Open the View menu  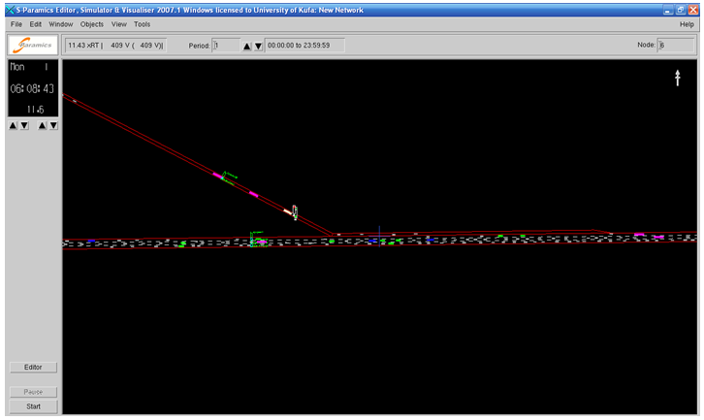pyautogui.click(x=118, y=23)
